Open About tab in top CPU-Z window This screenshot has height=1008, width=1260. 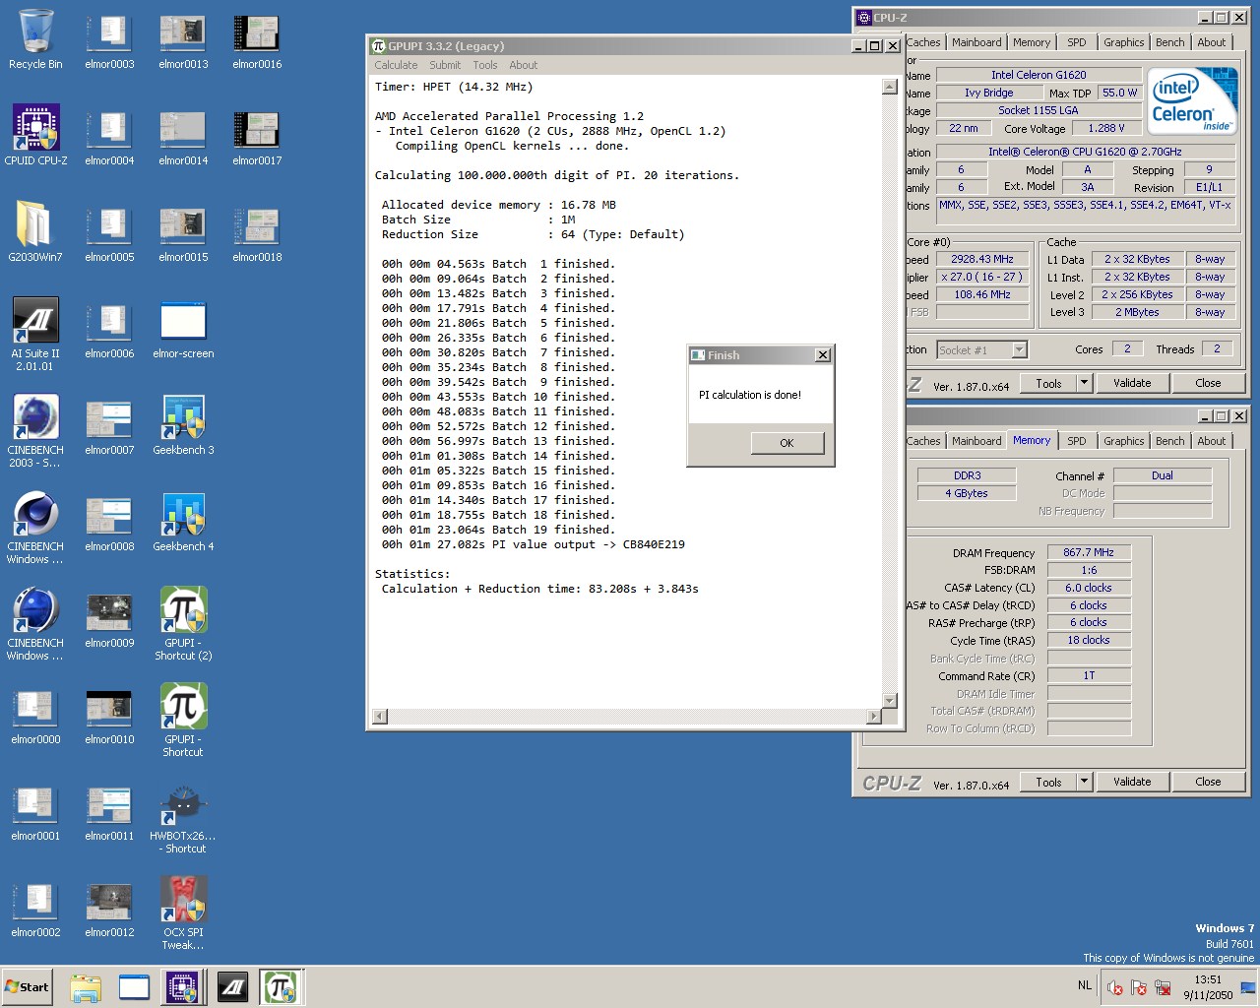(x=1212, y=42)
